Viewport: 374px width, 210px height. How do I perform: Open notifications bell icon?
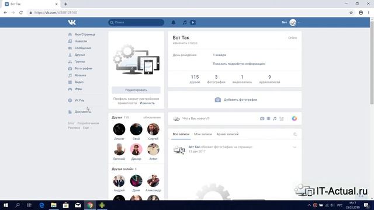174,22
